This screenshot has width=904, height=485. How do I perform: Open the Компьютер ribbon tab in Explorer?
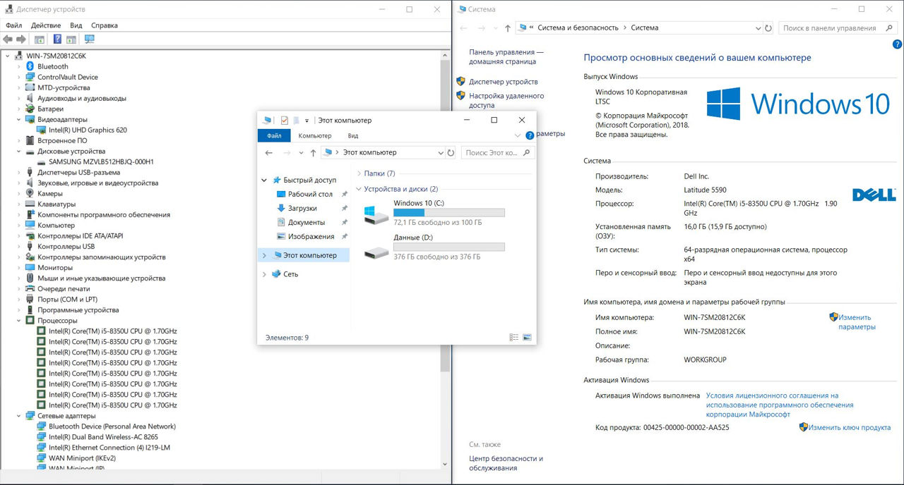click(x=315, y=135)
